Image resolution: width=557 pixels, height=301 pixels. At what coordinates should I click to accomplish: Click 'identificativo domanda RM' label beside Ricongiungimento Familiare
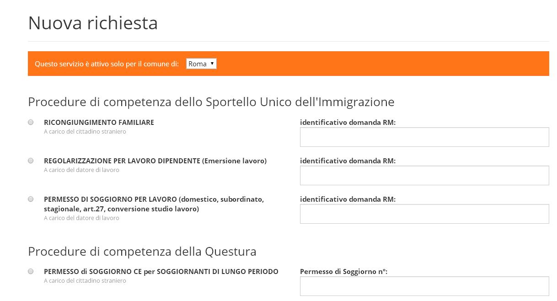(348, 123)
